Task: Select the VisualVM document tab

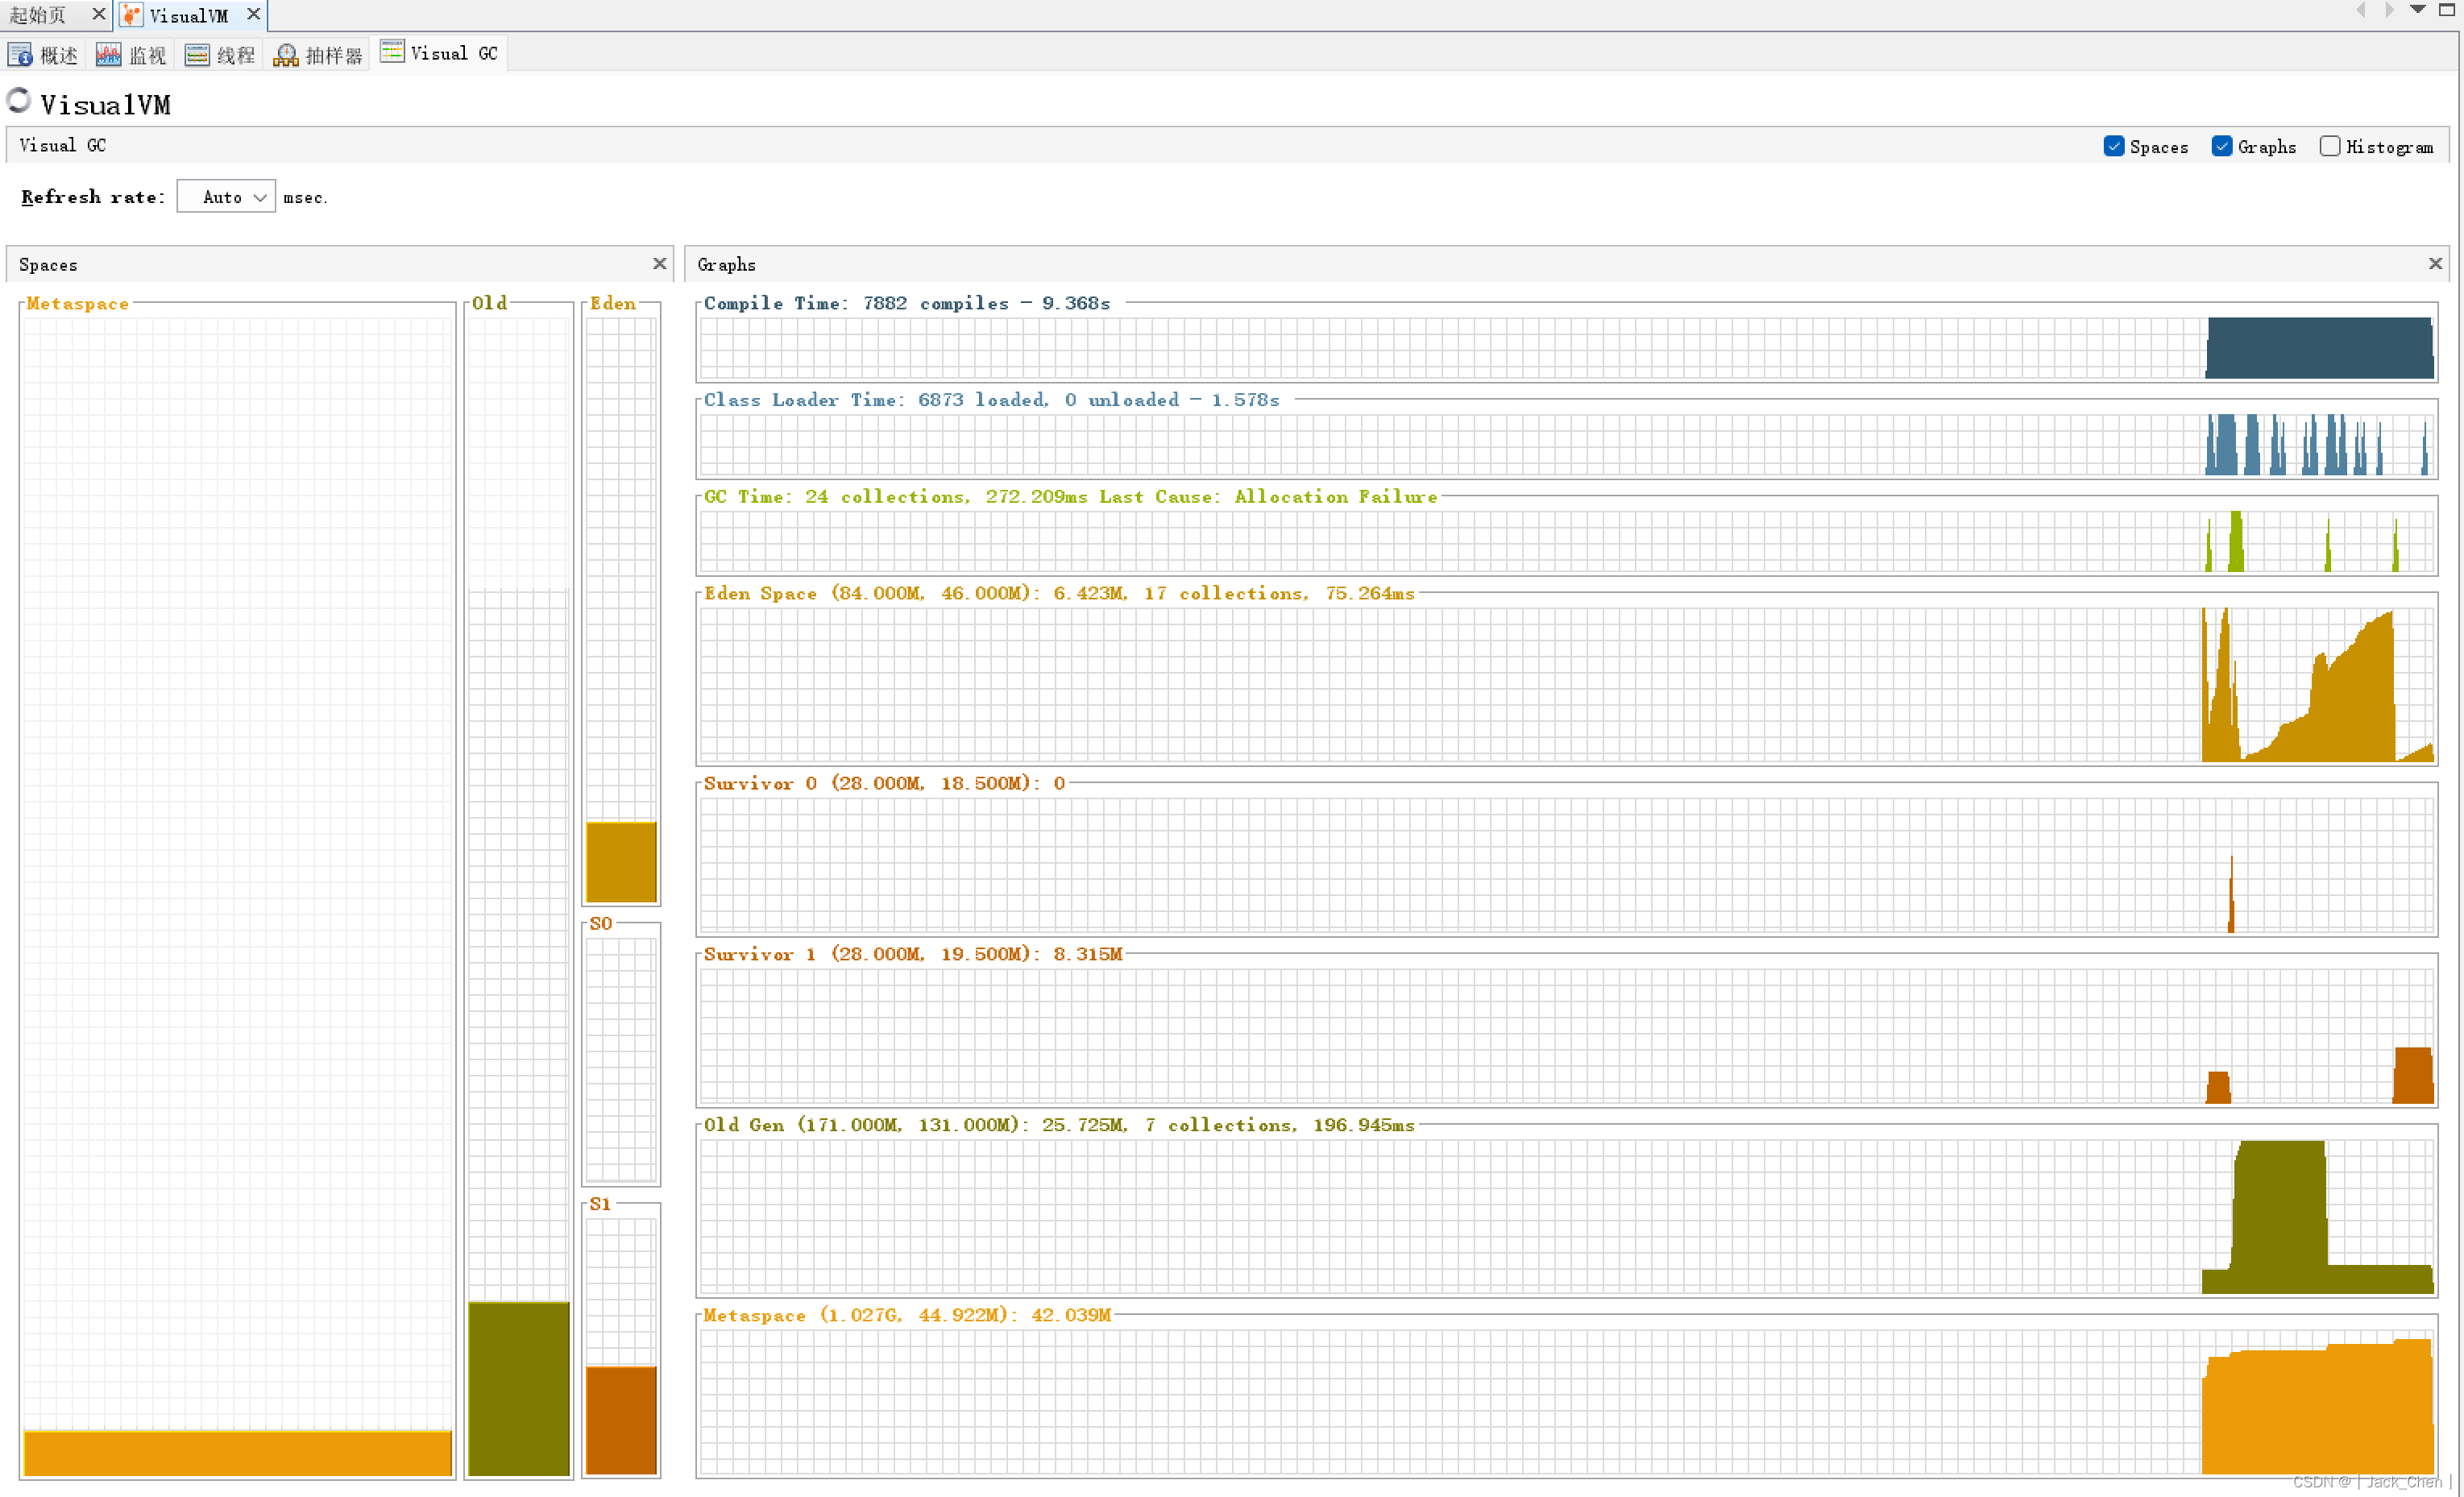Action: click(188, 15)
